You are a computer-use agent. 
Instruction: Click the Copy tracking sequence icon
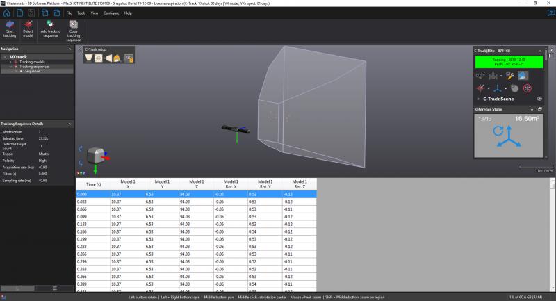click(x=74, y=31)
